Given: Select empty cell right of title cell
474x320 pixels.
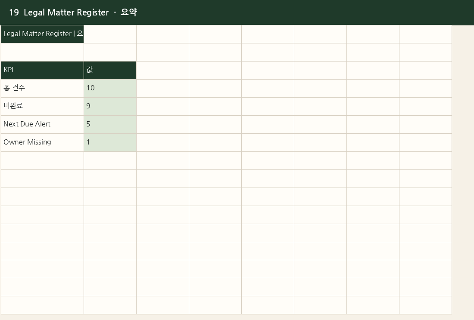Looking at the screenshot, I should [x=110, y=34].
